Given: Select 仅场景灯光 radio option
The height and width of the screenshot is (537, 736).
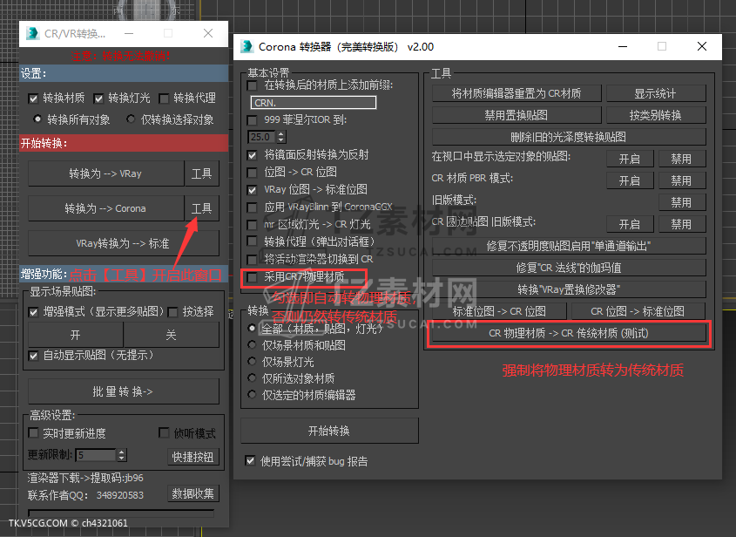Looking at the screenshot, I should [x=252, y=361].
